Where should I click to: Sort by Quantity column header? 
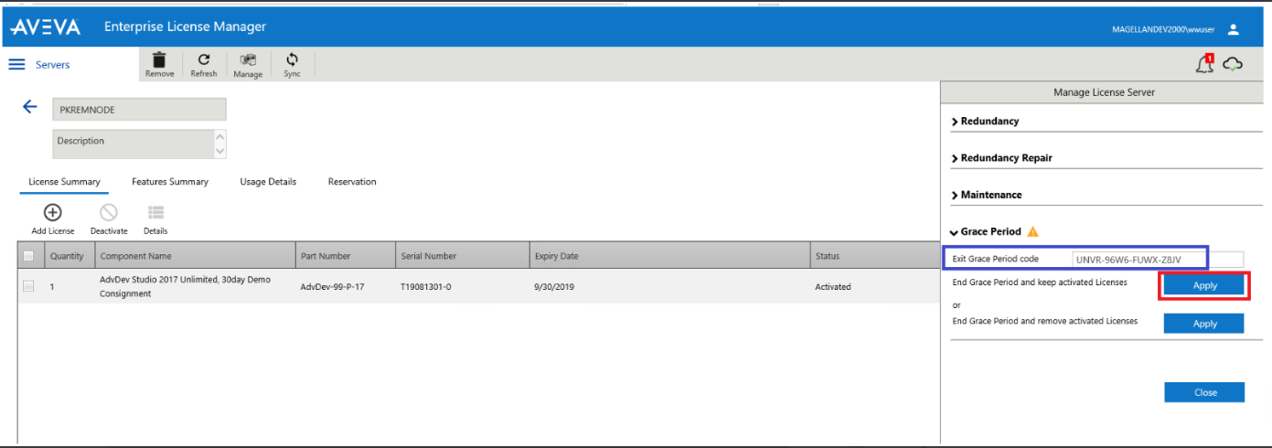click(67, 256)
